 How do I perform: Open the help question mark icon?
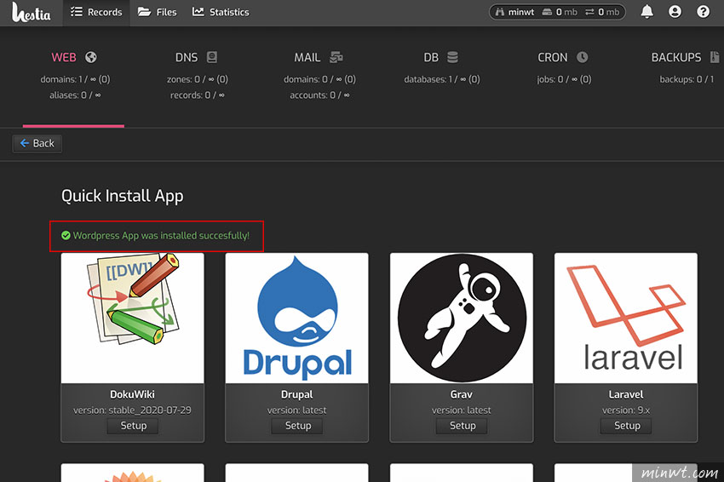(x=704, y=12)
